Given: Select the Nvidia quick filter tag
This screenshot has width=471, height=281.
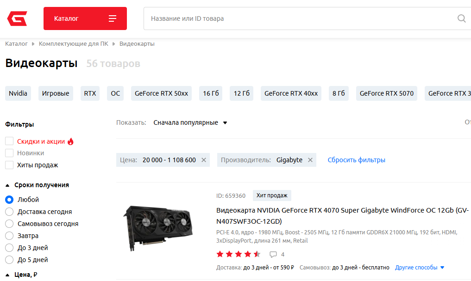Looking at the screenshot, I should [x=18, y=93].
